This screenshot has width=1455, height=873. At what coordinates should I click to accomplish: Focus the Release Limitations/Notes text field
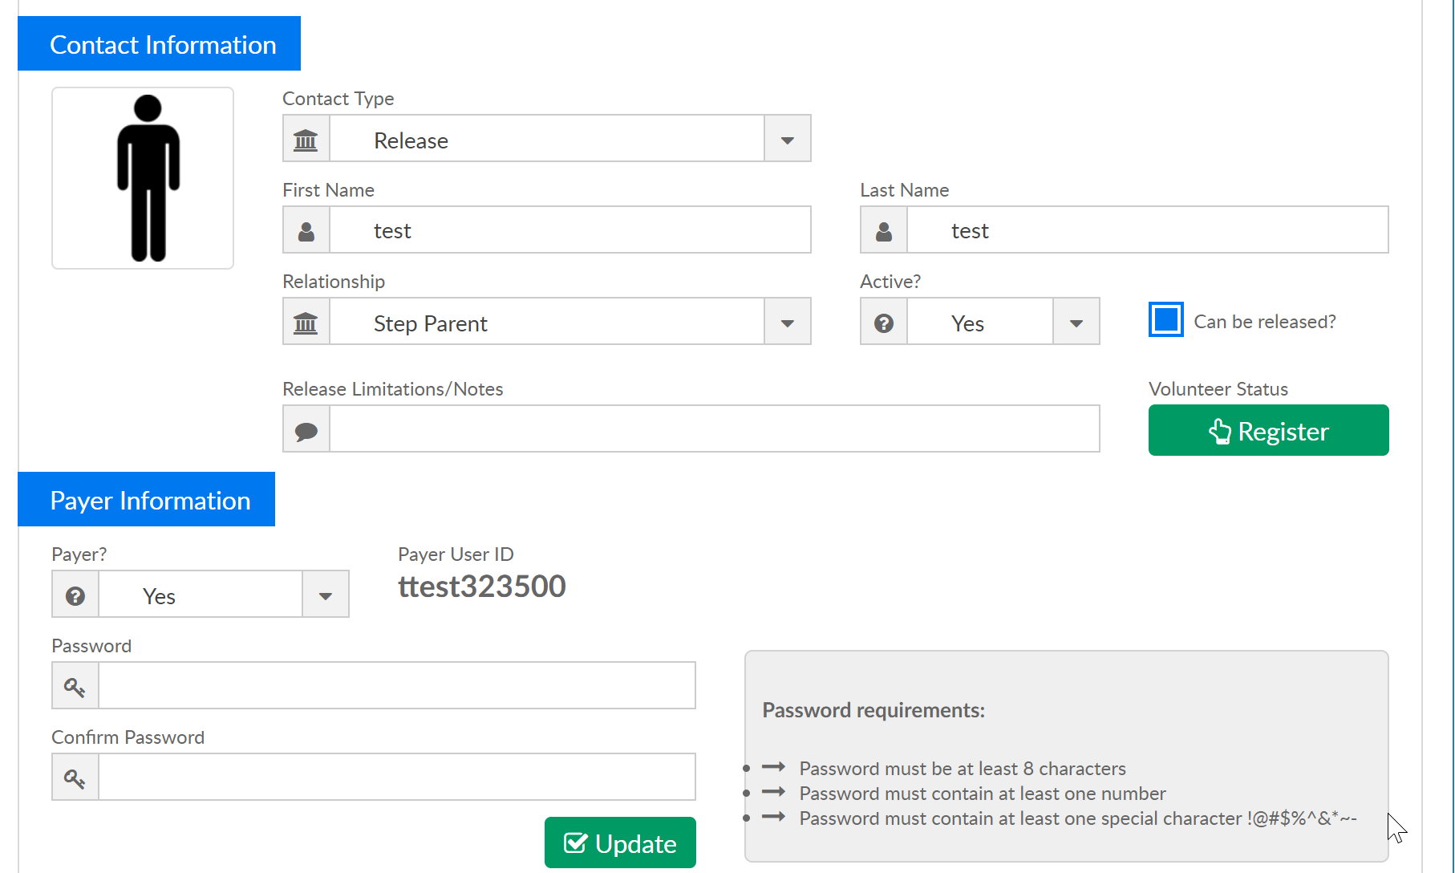714,429
